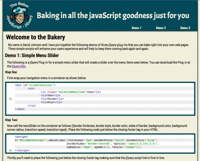
Task: Click the li Four code line
Action: click(x=51, y=102)
